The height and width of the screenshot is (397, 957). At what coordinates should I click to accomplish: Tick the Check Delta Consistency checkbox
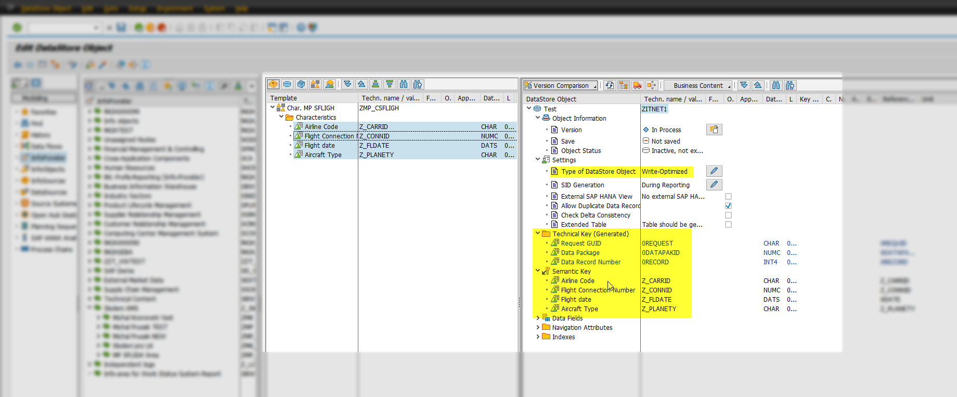[728, 215]
